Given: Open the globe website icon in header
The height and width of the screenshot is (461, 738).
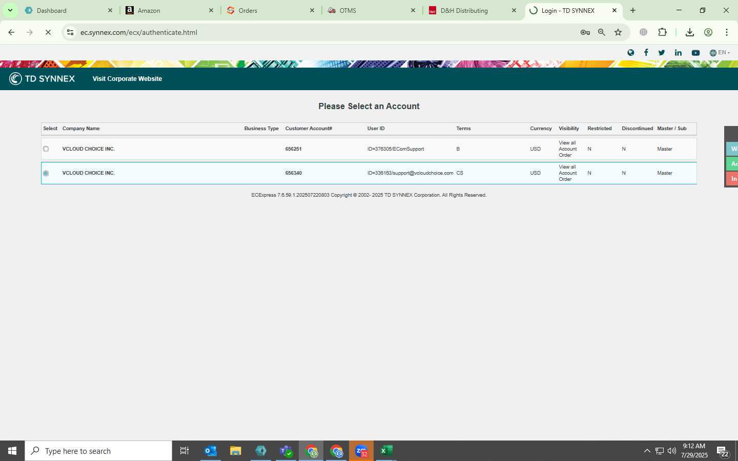Looking at the screenshot, I should (x=631, y=53).
